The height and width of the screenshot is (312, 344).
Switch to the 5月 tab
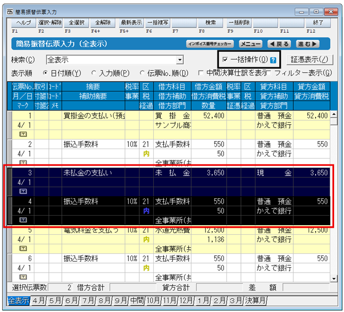coord(55,301)
